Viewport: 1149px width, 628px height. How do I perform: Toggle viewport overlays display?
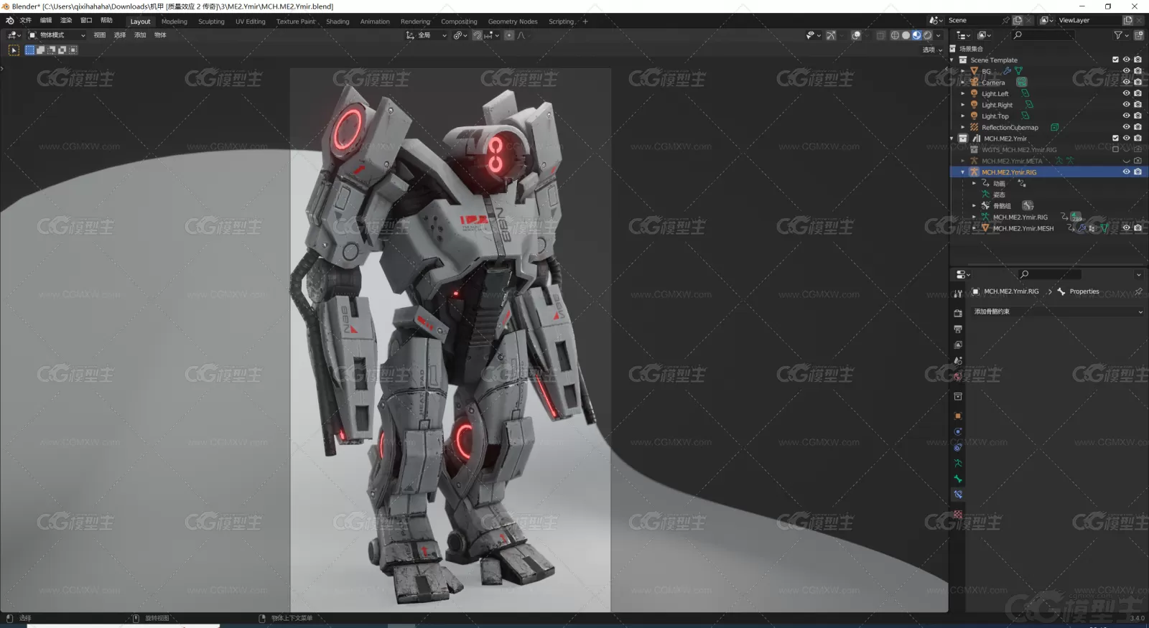pyautogui.click(x=856, y=35)
